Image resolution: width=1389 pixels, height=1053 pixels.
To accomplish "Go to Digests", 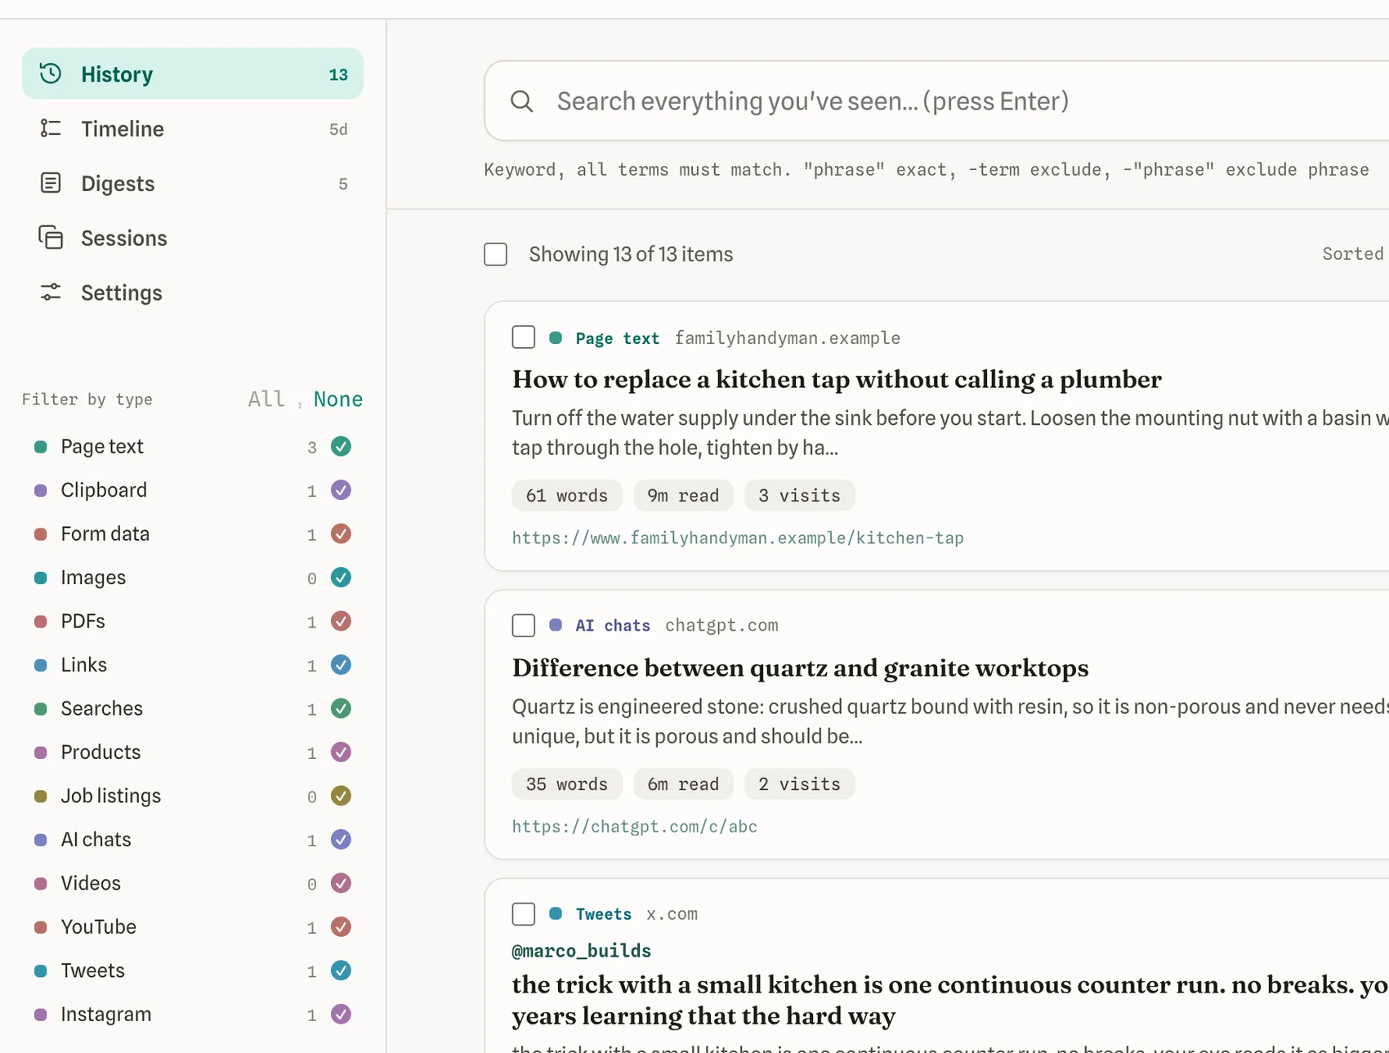I will click(193, 183).
